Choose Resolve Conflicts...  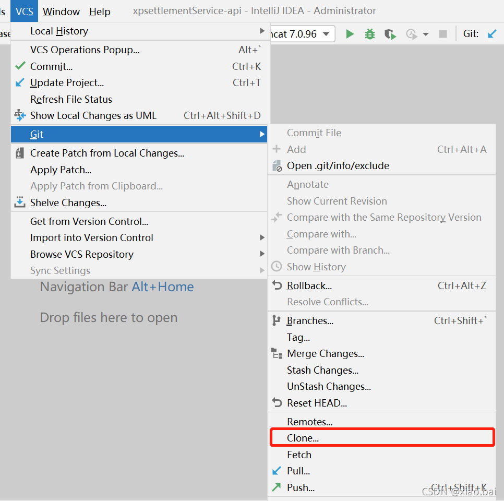[381, 302]
